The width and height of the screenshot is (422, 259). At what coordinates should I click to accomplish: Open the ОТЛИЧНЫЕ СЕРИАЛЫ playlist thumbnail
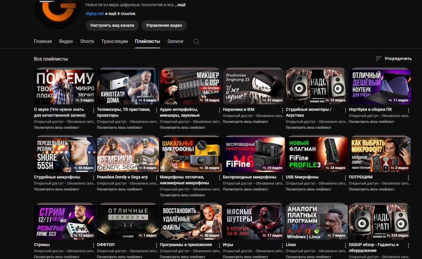click(128, 222)
